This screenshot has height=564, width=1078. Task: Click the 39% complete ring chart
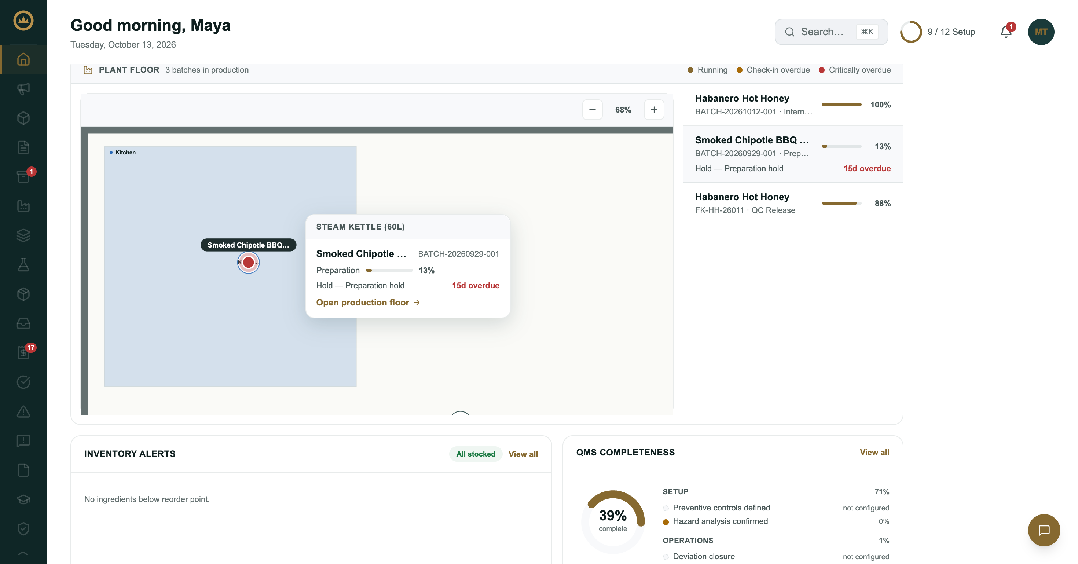click(x=613, y=521)
